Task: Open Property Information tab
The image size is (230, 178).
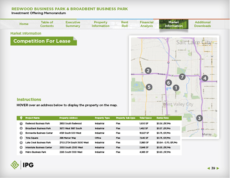Action: coord(101,24)
